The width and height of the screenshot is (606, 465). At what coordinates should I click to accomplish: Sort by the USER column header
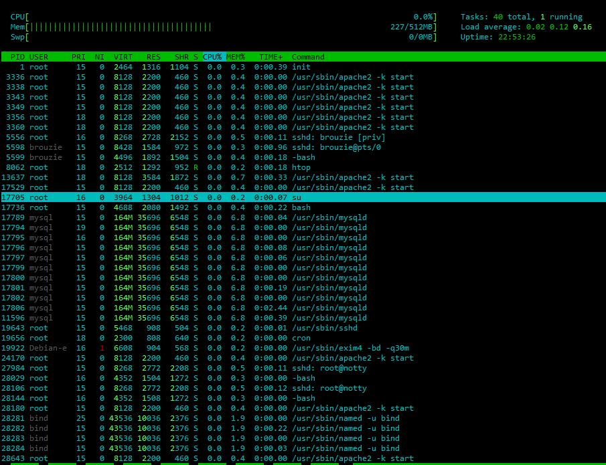point(39,57)
